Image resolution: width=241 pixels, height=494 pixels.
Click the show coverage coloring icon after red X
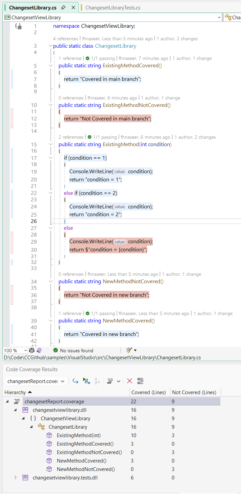141,381
